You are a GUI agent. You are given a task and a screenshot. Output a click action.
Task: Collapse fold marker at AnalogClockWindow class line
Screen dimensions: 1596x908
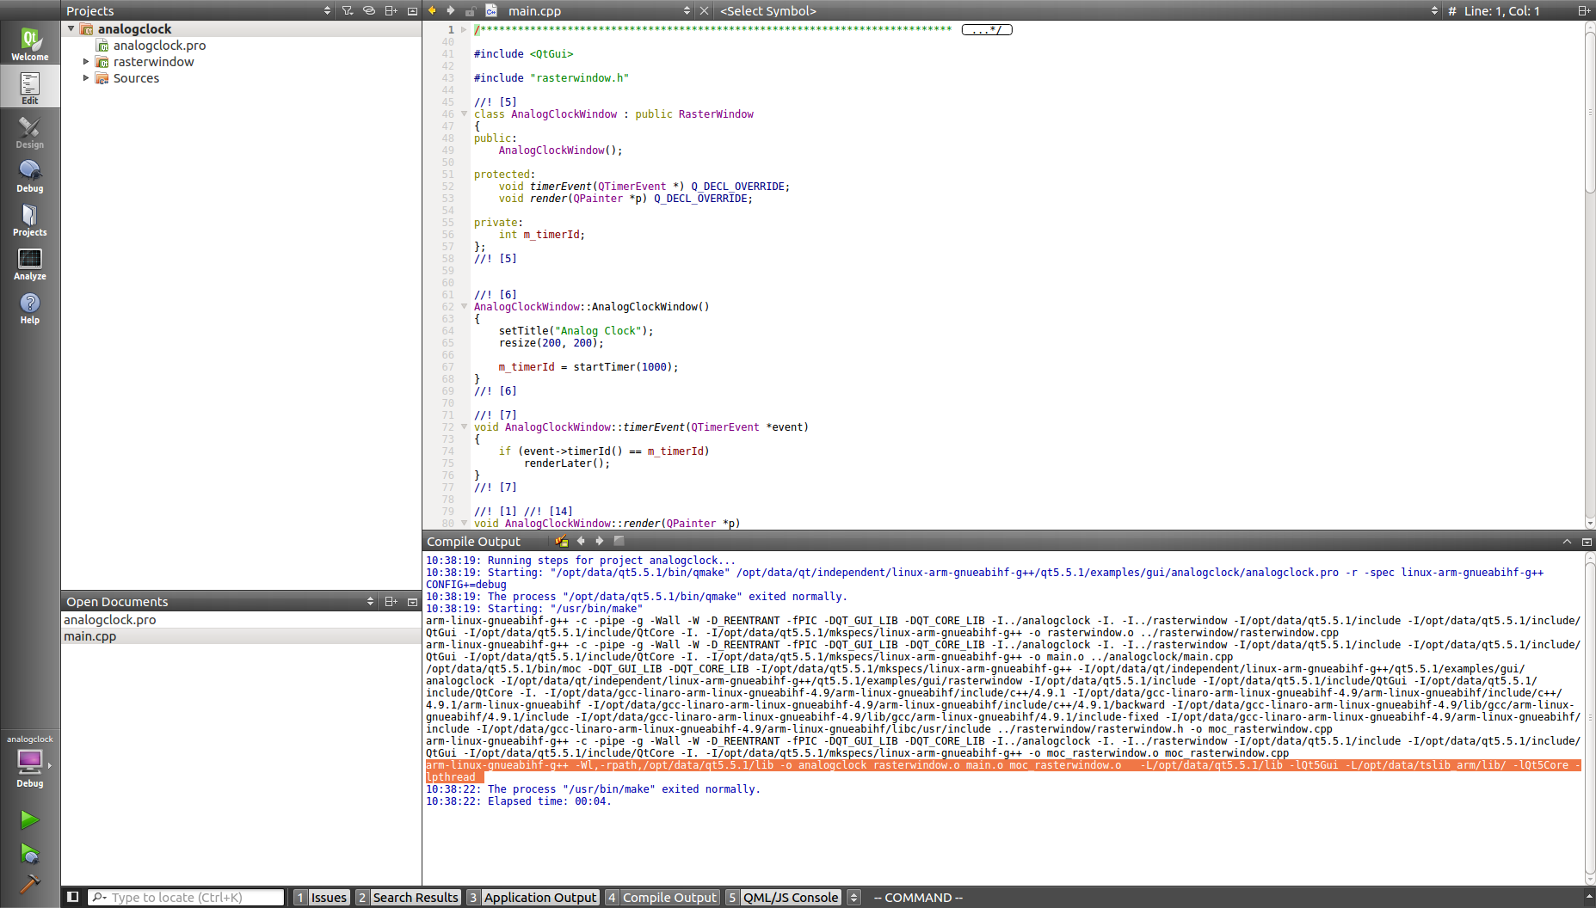465,113
